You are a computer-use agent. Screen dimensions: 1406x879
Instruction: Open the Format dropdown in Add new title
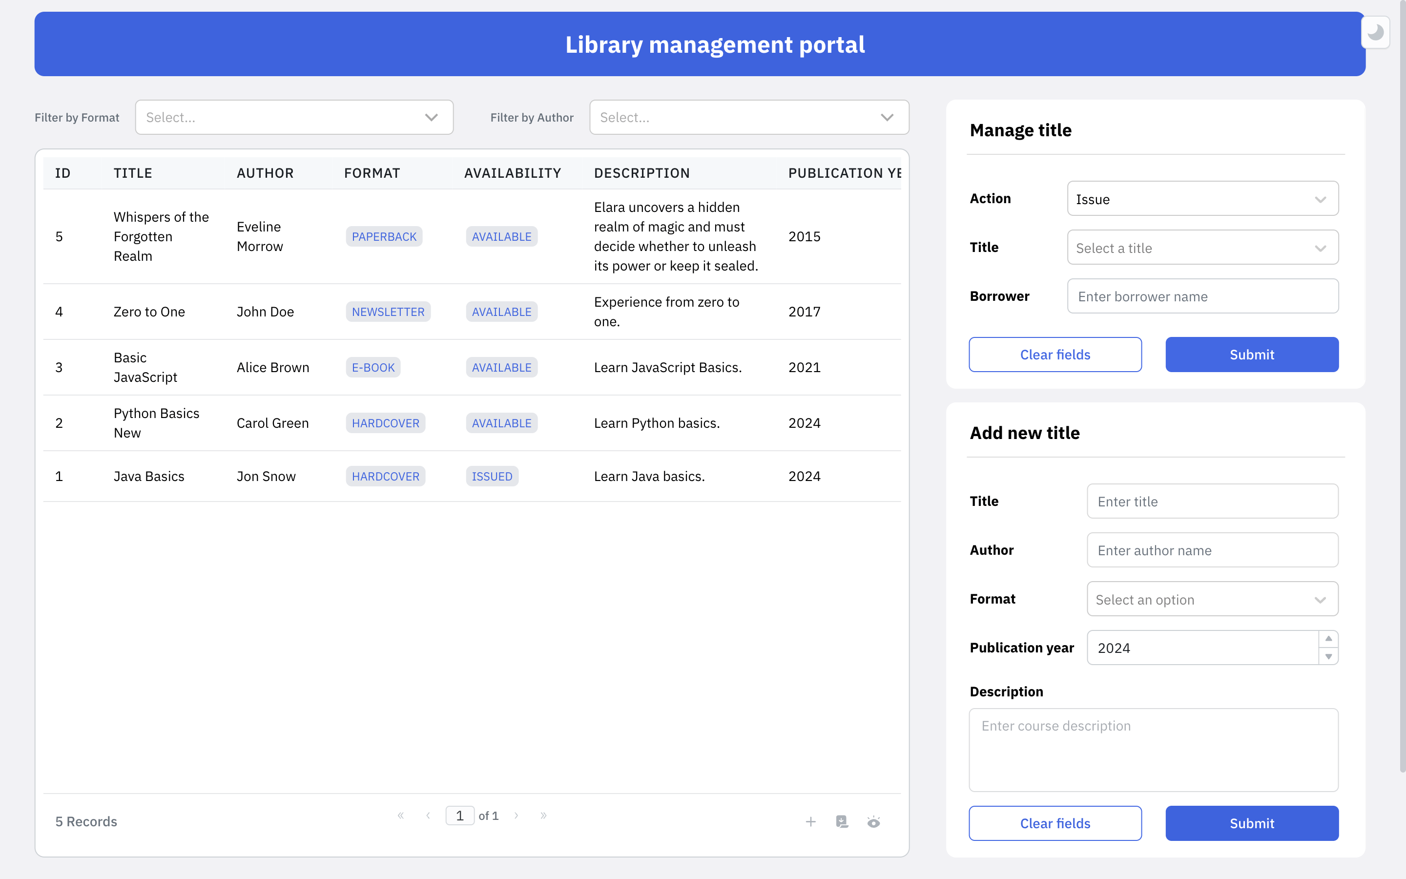1212,599
